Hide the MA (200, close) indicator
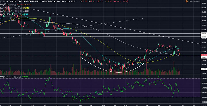Screen dimensions: 207x106 point(16,11)
